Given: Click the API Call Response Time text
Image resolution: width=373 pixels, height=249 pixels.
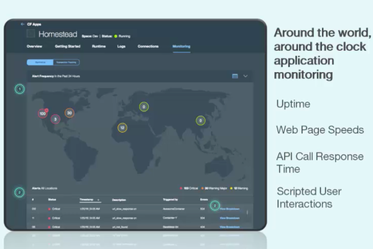Looking at the screenshot, I should point(320,162).
